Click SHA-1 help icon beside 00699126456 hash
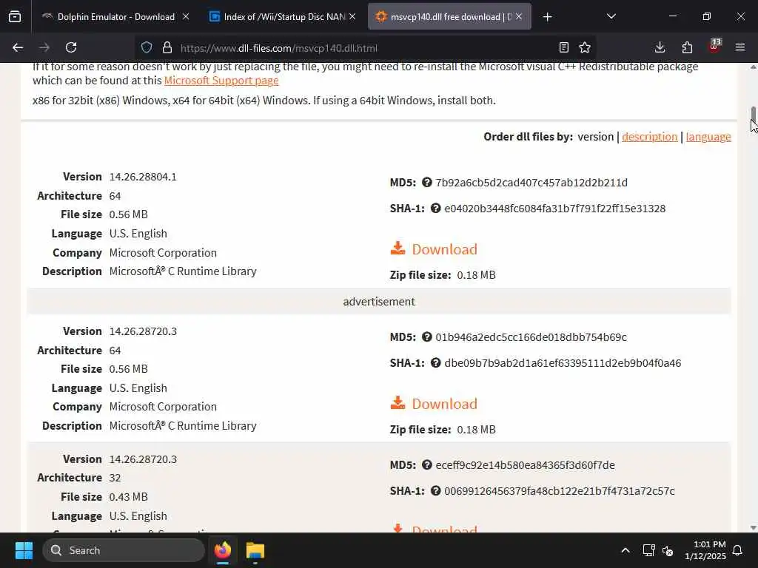Image resolution: width=758 pixels, height=568 pixels. 435,491
